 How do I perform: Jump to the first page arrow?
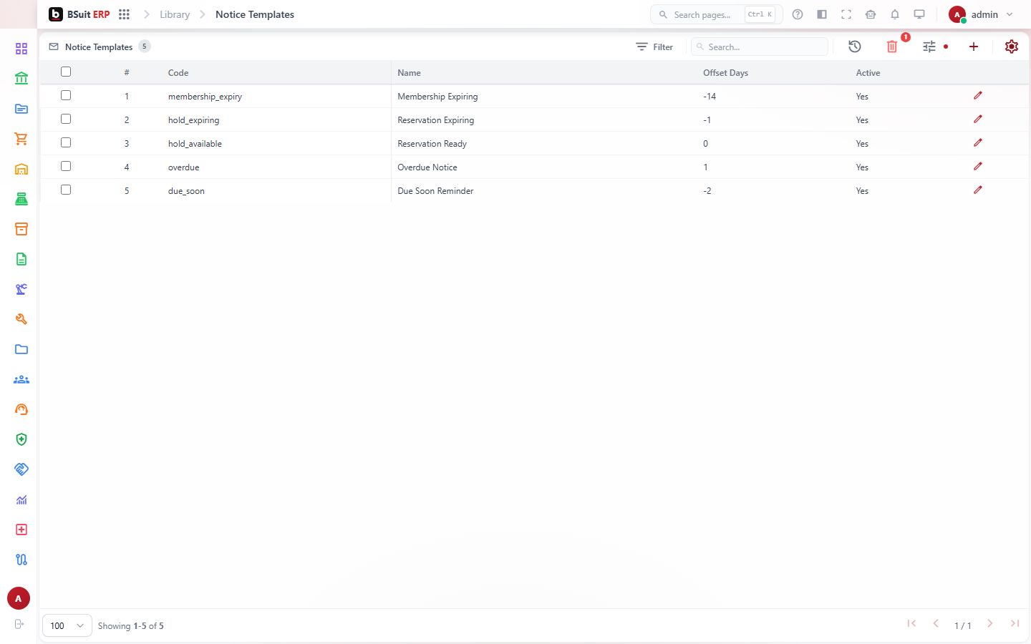911,624
